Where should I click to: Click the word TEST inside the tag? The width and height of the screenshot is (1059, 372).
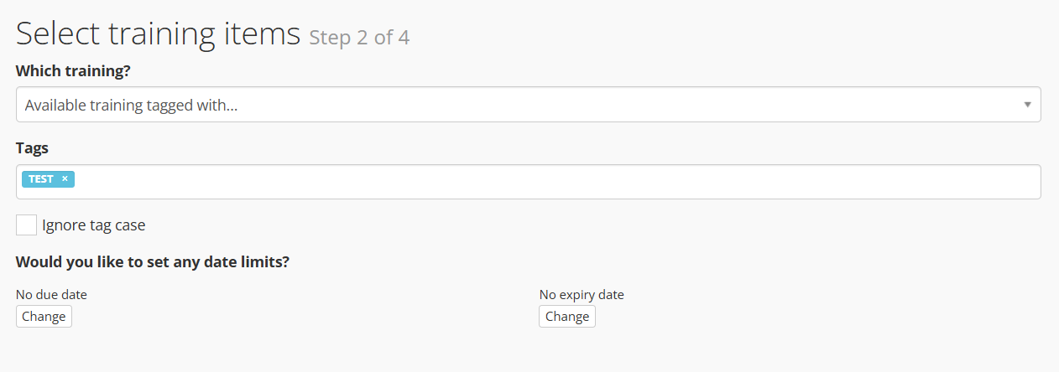coord(41,178)
